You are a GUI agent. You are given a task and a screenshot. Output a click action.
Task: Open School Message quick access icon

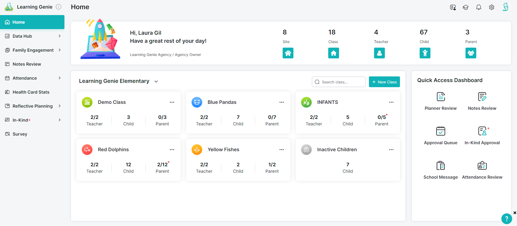pos(441,165)
